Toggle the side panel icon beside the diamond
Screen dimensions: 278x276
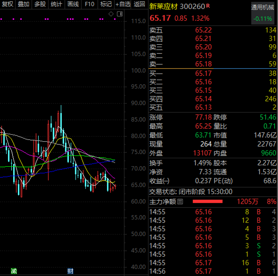pyautogui.click(x=120, y=14)
